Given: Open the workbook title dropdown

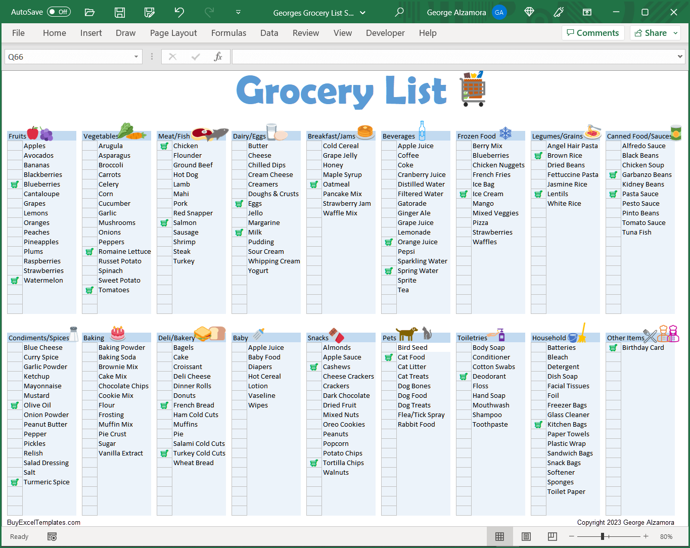Looking at the screenshot, I should (x=362, y=12).
